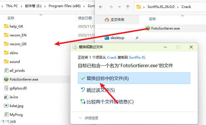The width and height of the screenshot is (206, 125).
Task: Select the skins folder icon
Action: click(6, 53)
